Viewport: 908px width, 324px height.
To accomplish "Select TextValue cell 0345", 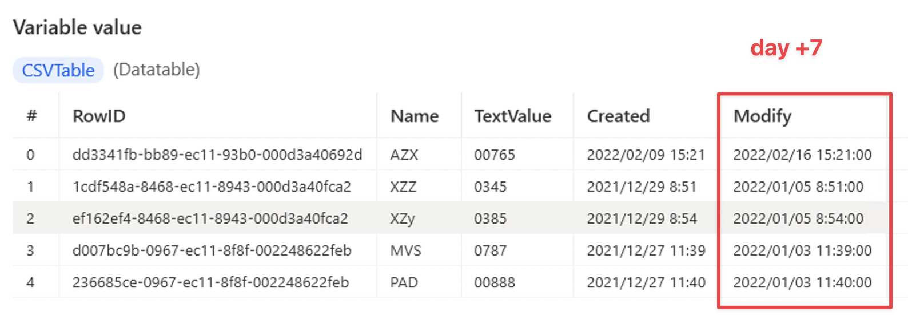I will click(x=490, y=187).
